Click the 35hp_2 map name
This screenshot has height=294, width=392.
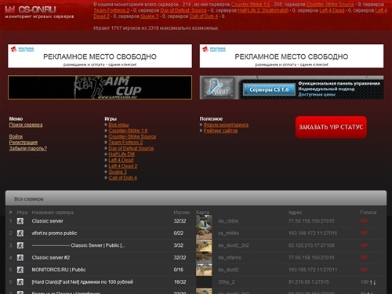tap(227, 282)
